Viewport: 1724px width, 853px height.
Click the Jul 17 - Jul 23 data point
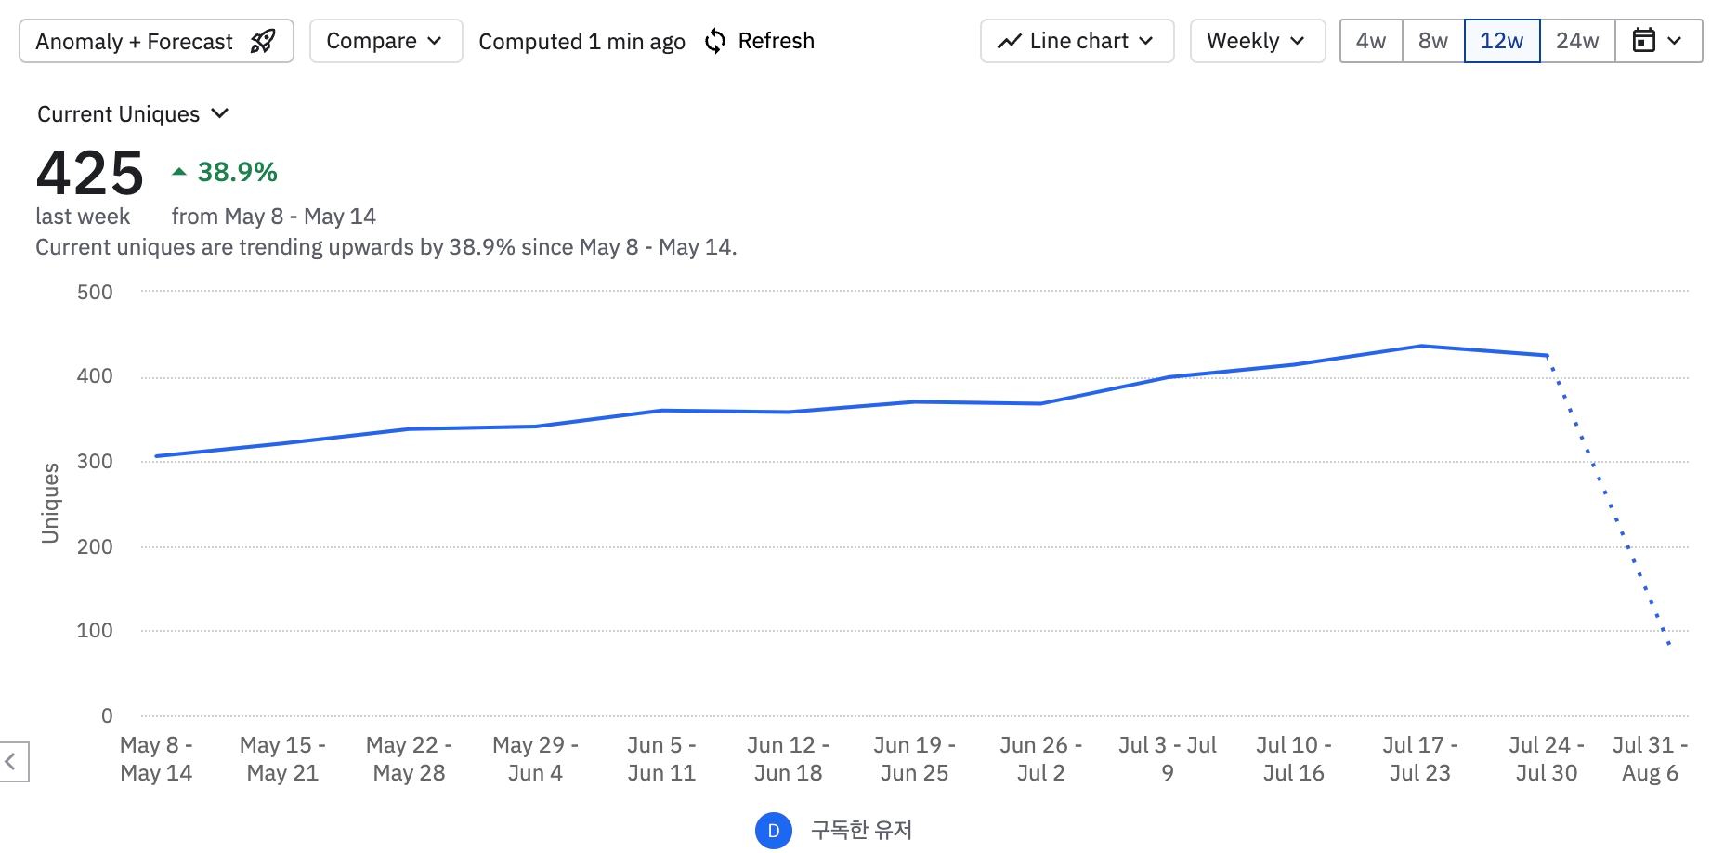[x=1420, y=347]
